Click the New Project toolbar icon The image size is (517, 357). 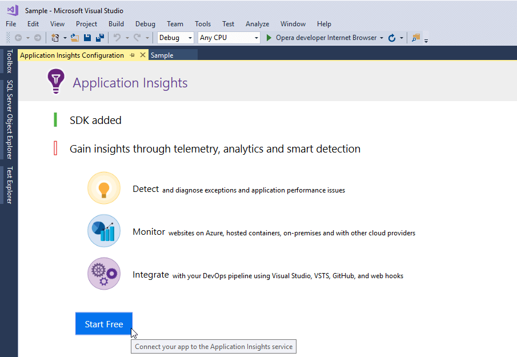pyautogui.click(x=55, y=38)
